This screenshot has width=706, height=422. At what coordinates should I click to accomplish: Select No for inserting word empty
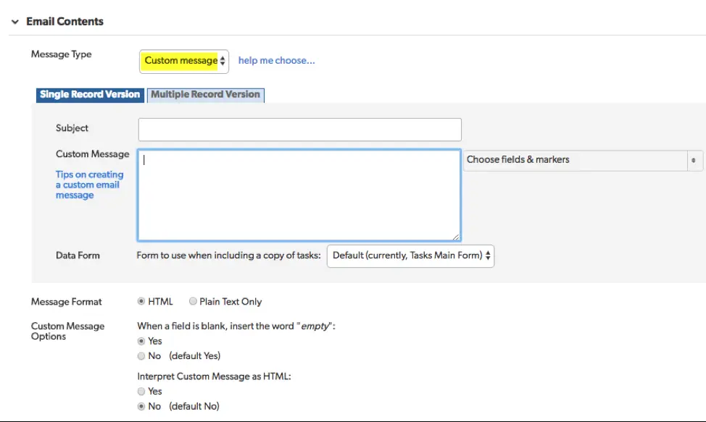point(141,356)
